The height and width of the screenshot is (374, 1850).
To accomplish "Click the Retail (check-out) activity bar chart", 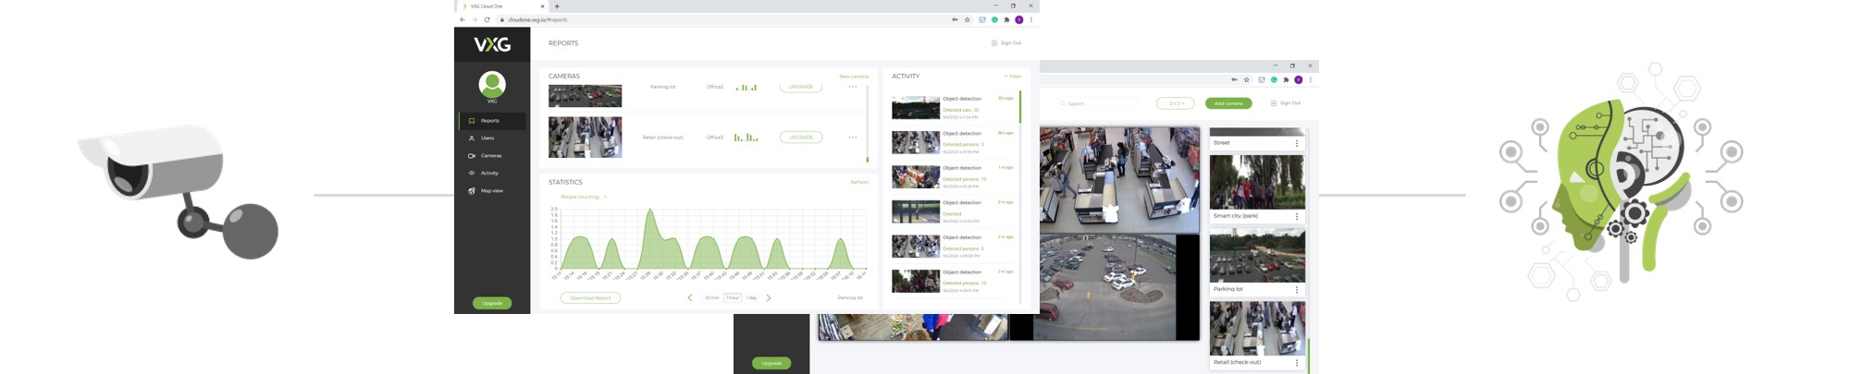I will point(746,138).
